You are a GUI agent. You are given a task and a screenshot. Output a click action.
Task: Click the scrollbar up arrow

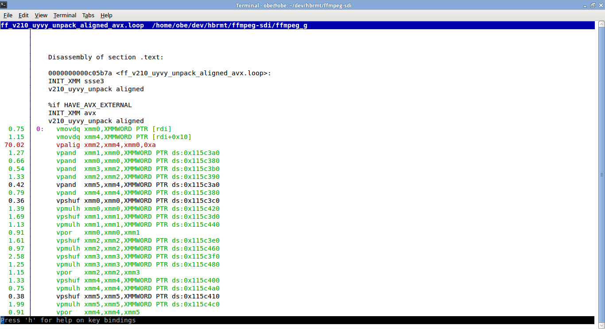tap(601, 24)
